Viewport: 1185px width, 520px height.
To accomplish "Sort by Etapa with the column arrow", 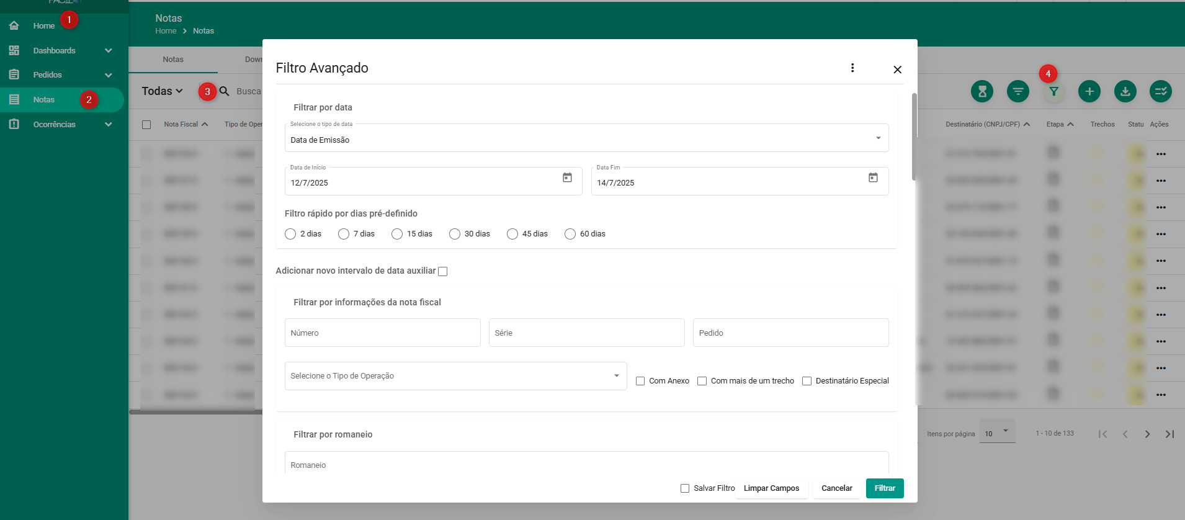I will [x=1070, y=124].
